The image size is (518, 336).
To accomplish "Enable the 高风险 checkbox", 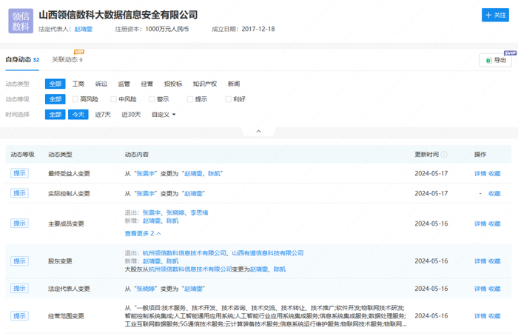I will pos(75,99).
